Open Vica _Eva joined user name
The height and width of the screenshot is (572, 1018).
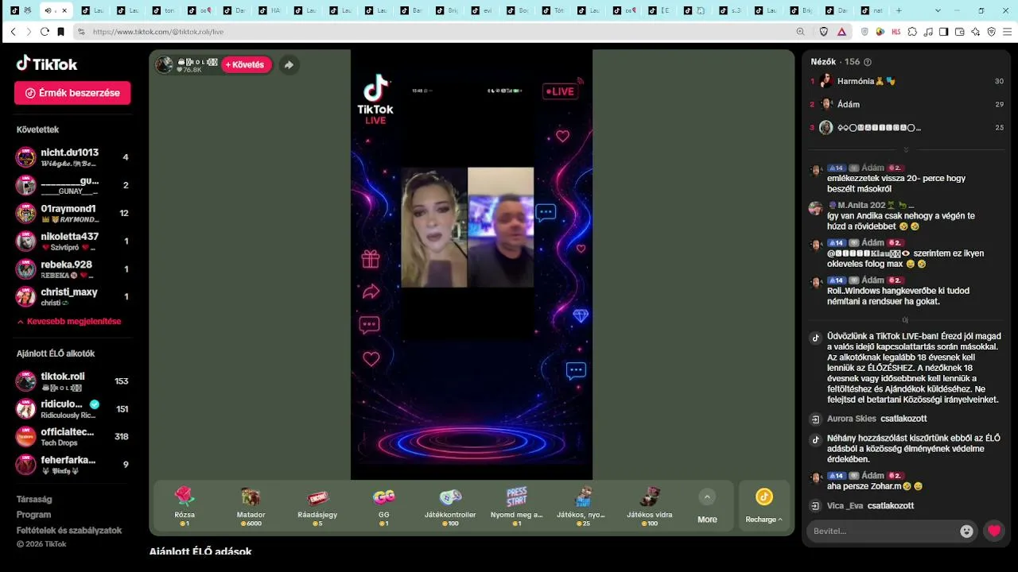845,505
